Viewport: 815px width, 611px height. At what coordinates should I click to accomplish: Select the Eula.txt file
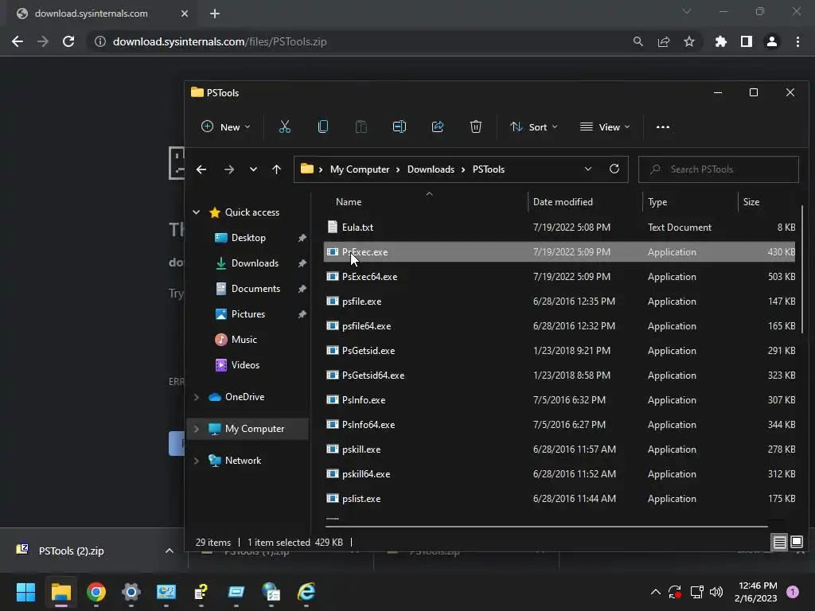(x=560, y=227)
